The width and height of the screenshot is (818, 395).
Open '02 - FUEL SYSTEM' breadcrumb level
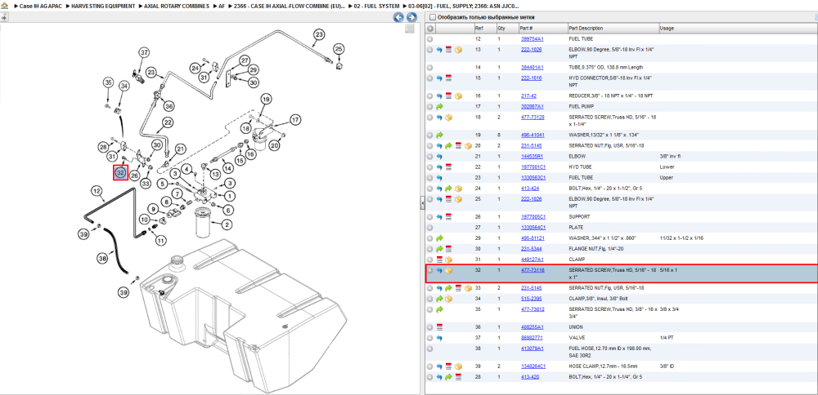click(376, 7)
